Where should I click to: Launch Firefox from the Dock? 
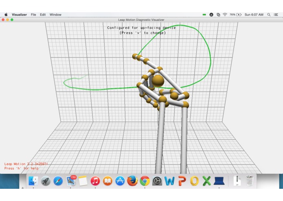[132, 181]
